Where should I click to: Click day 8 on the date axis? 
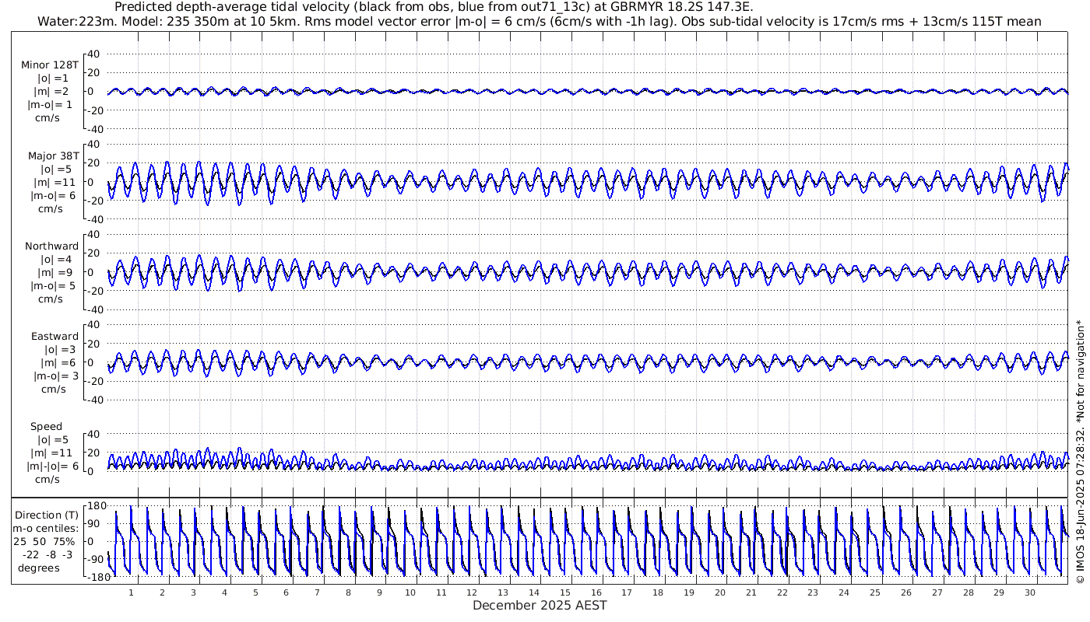pyautogui.click(x=348, y=592)
